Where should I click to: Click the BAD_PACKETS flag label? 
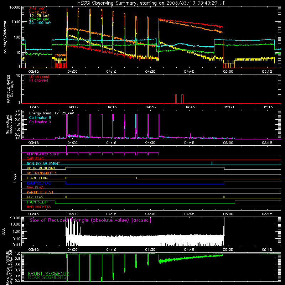click(39, 207)
